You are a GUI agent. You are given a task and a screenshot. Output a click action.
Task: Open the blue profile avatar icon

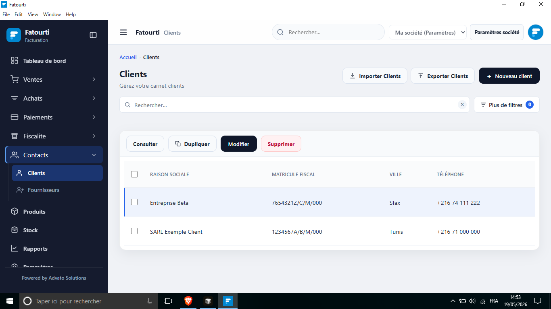(536, 32)
